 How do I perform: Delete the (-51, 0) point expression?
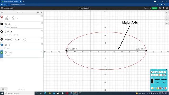tap(42, 31)
